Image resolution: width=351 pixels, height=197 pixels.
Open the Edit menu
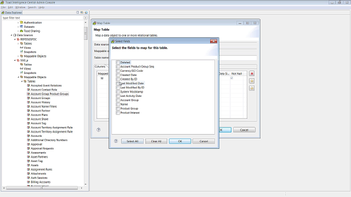[x=10, y=7]
